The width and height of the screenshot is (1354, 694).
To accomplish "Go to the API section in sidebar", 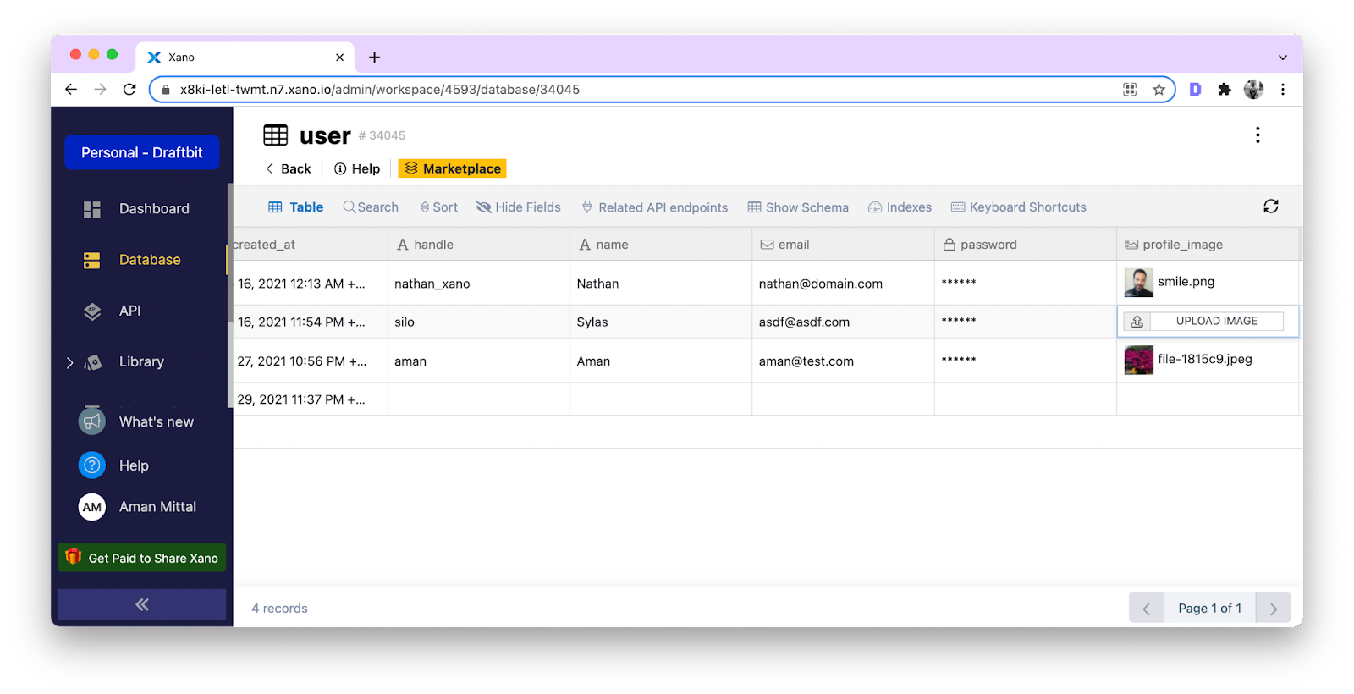I will [129, 311].
